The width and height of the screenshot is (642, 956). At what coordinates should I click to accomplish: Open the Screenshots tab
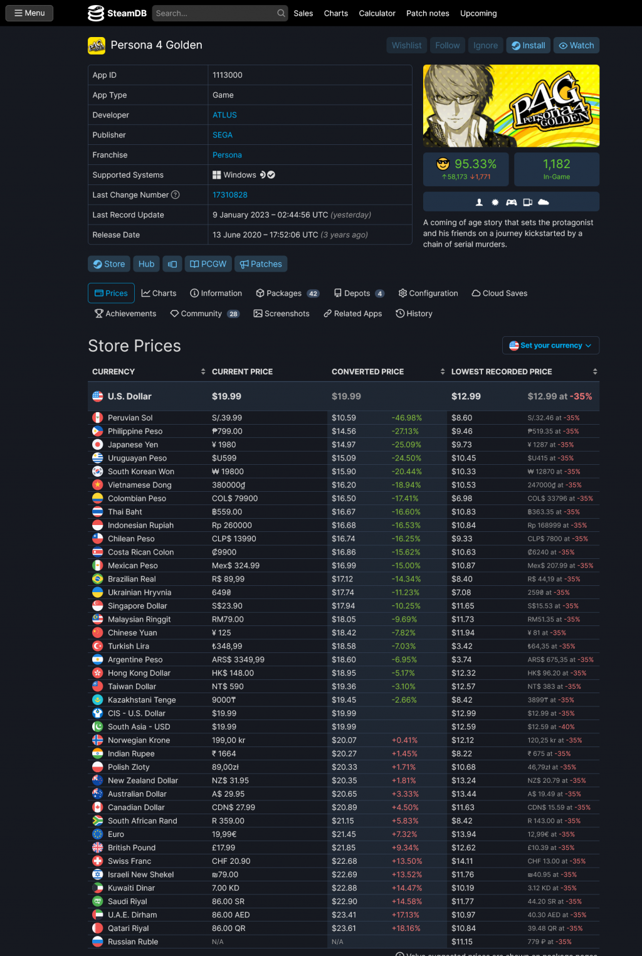(x=282, y=314)
